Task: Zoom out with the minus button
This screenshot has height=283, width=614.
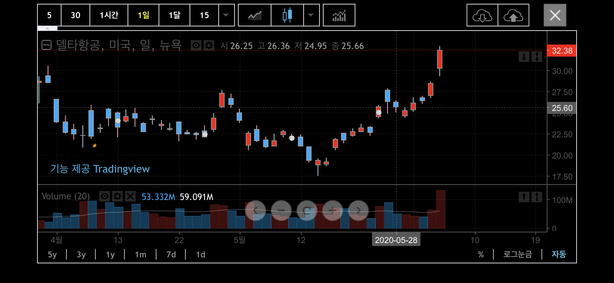Action: click(281, 210)
